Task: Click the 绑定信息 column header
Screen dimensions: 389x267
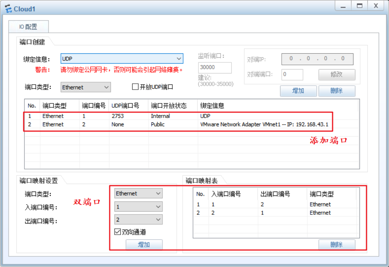Action: point(278,106)
